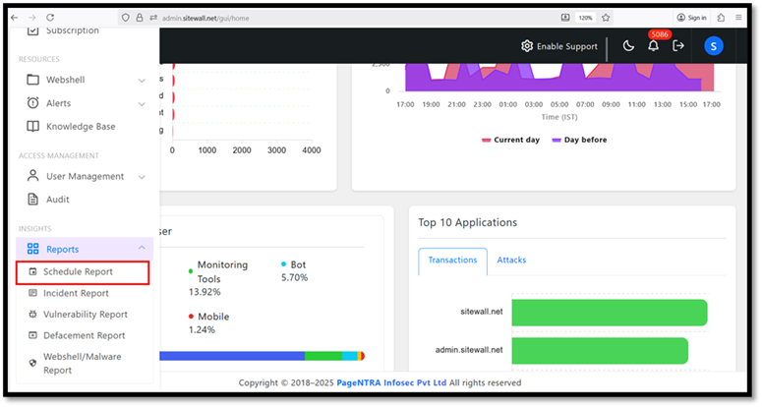Image resolution: width=762 pixels, height=407 pixels.
Task: Click the sitewall.net green transactions bar
Action: [610, 313]
